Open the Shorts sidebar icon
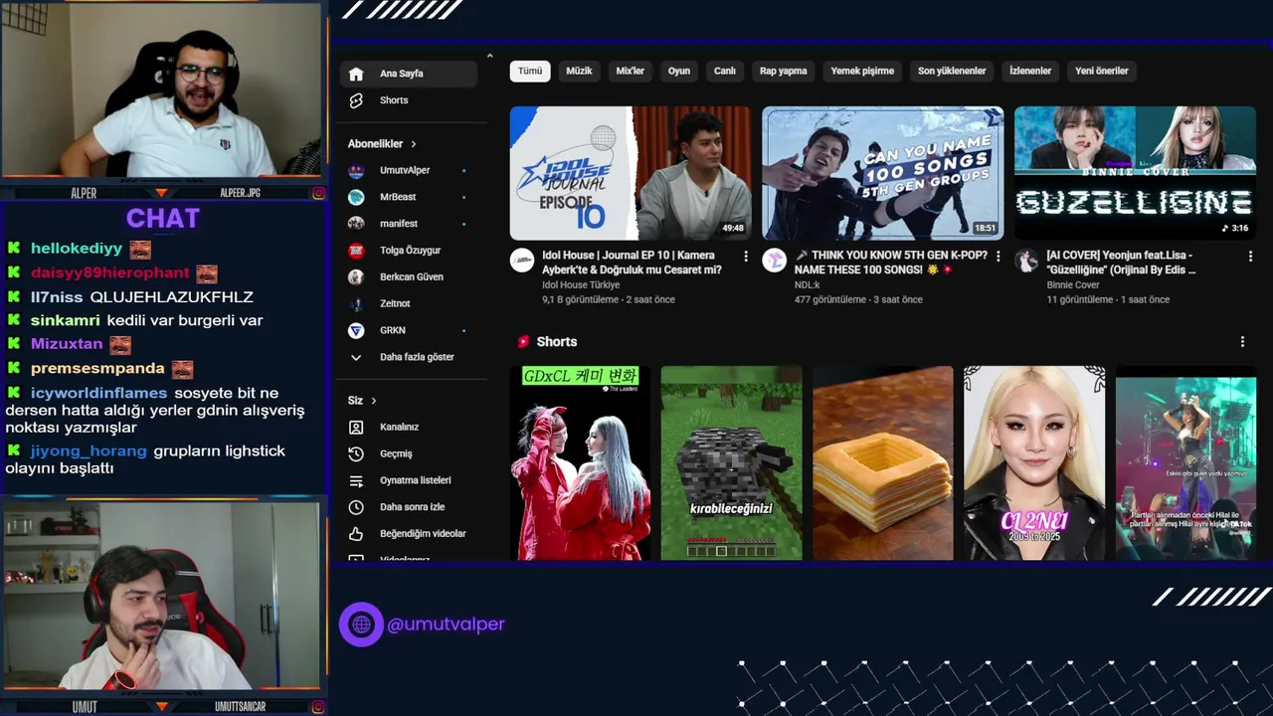This screenshot has height=716, width=1273. pyautogui.click(x=356, y=100)
